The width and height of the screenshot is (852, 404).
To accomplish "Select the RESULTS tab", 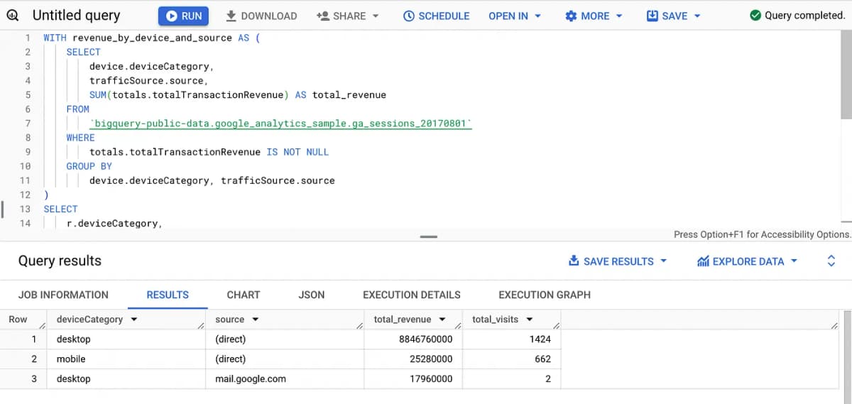I will 168,295.
